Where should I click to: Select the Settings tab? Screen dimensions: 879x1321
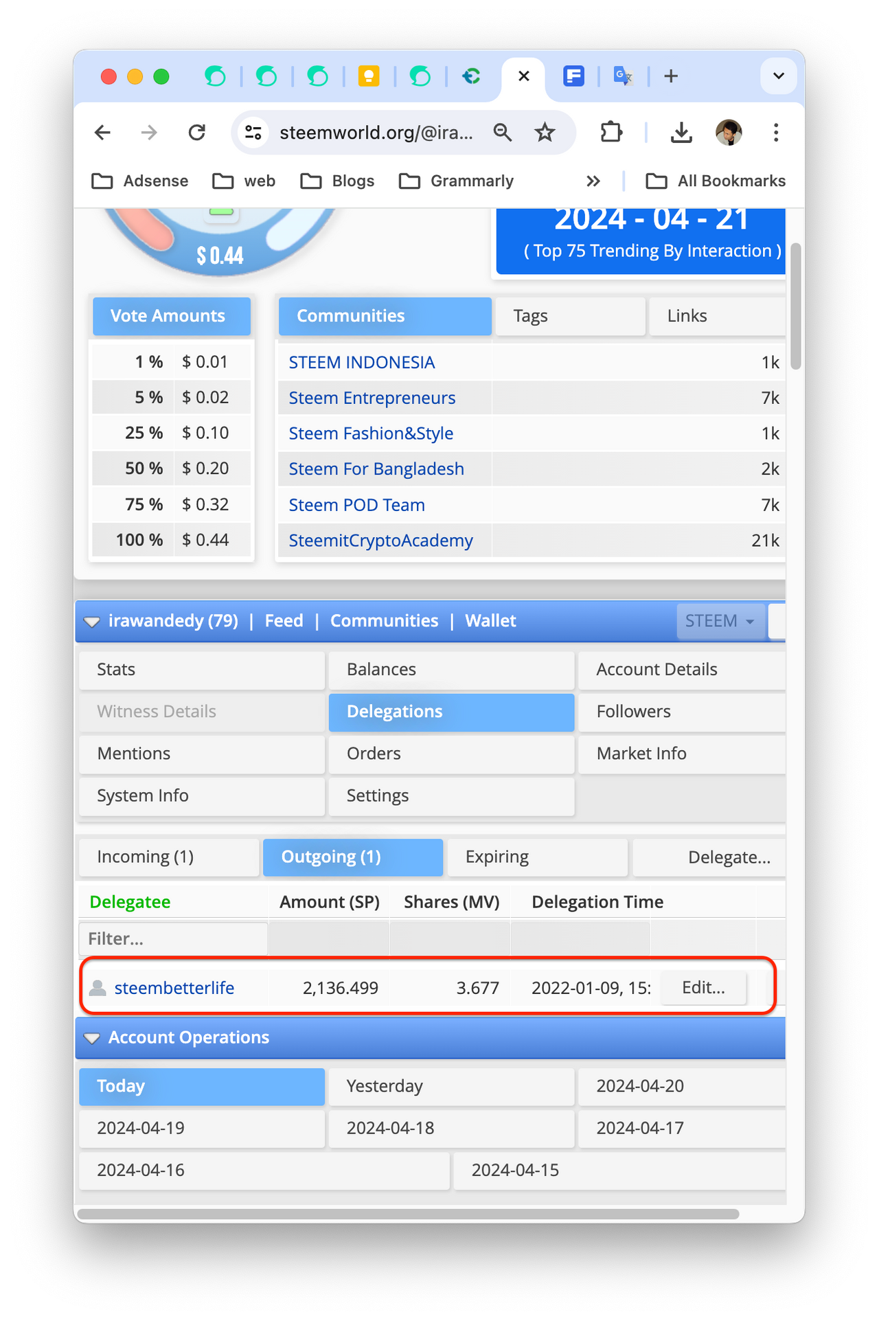(451, 795)
